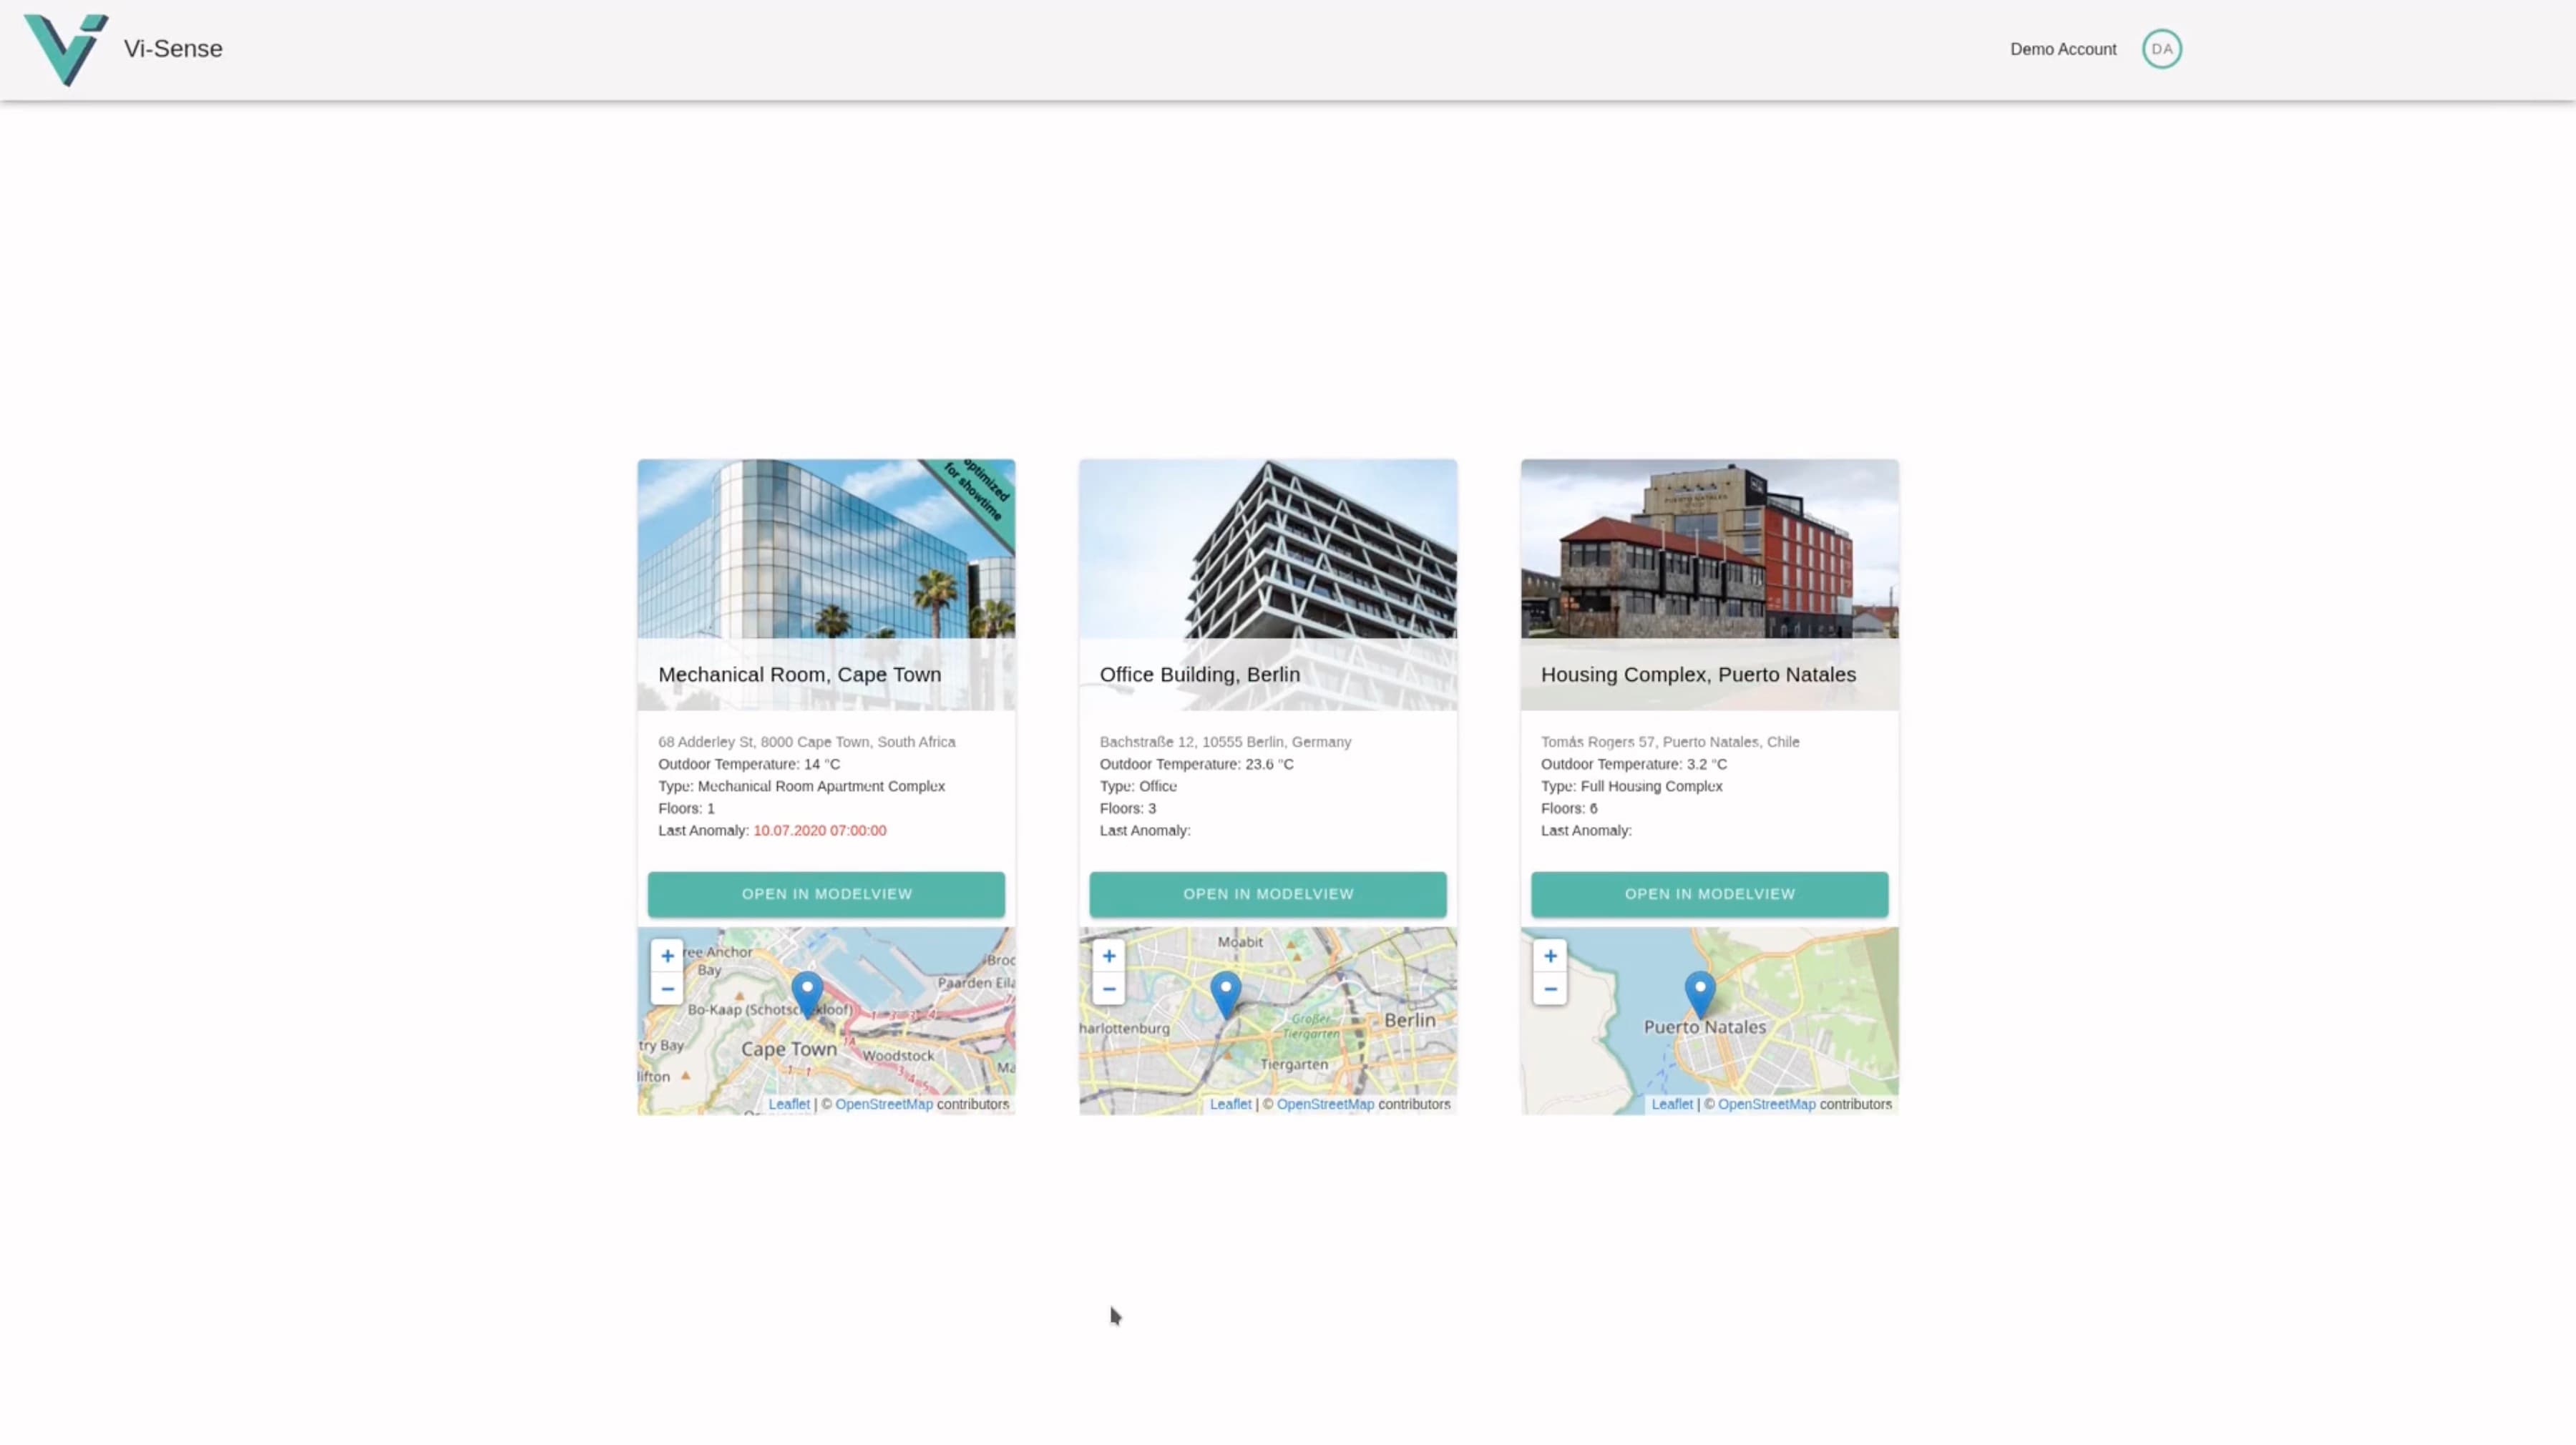2576x1445 pixels.
Task: Zoom out on the Berlin map
Action: [x=1108, y=989]
